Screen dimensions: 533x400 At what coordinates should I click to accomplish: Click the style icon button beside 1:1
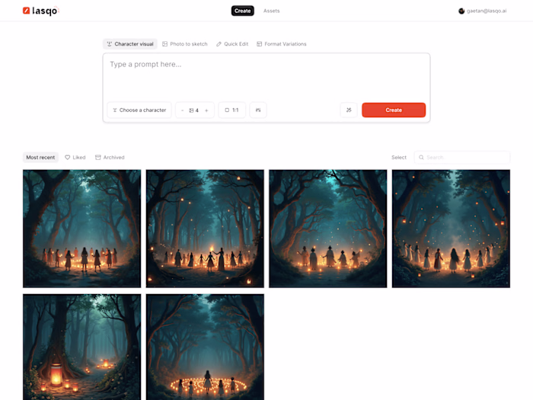(x=258, y=110)
